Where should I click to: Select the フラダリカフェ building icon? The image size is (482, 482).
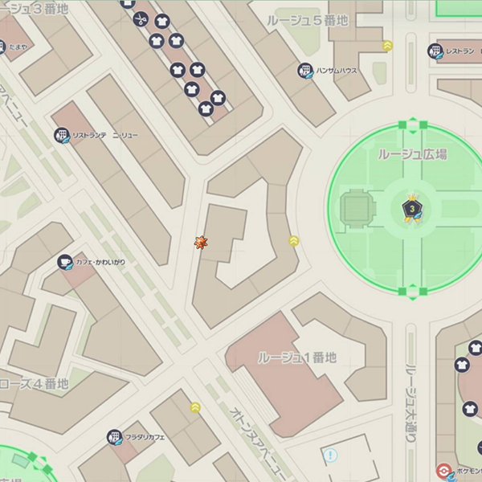tap(114, 437)
